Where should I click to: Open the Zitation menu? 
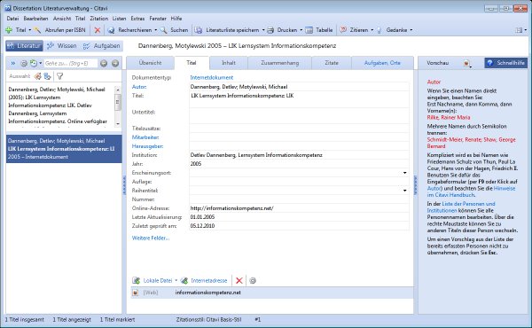pos(99,19)
